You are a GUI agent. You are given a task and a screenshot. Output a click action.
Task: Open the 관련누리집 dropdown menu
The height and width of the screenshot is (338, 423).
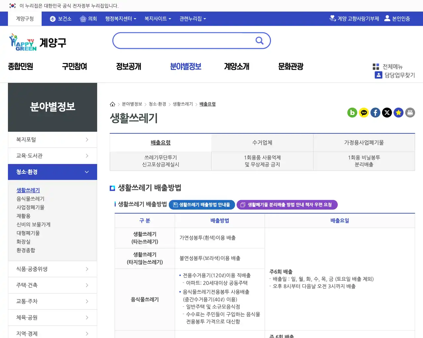pyautogui.click(x=192, y=18)
